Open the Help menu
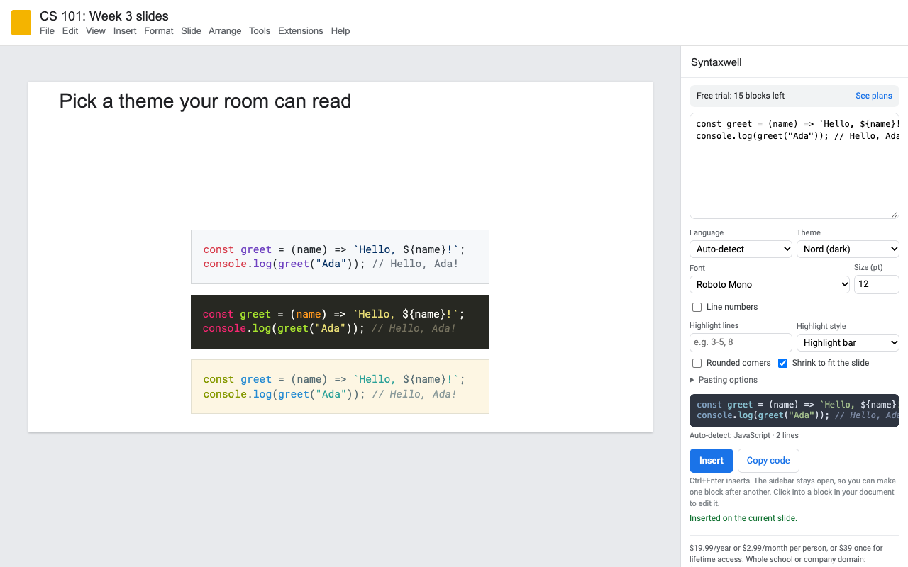 pos(340,31)
